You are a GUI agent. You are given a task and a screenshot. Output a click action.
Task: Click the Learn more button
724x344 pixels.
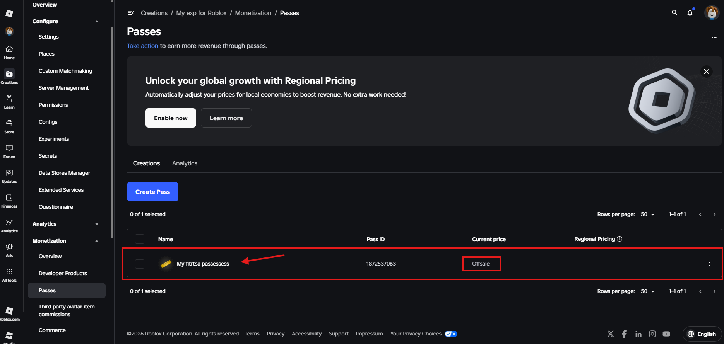click(226, 118)
